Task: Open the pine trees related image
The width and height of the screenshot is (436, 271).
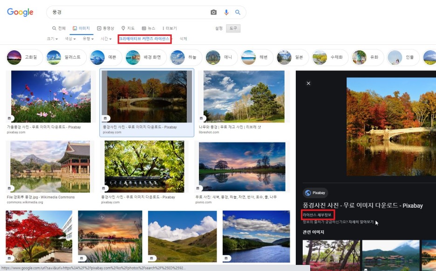Action: [x=331, y=256]
